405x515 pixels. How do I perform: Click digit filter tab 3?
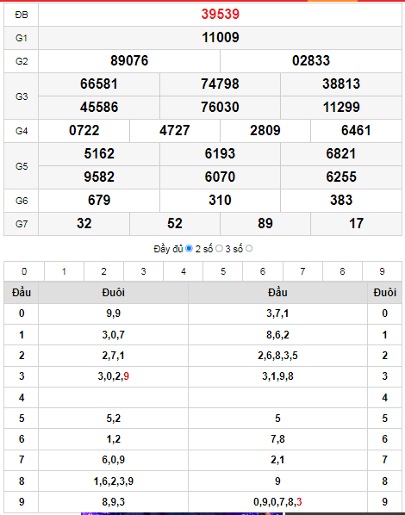coord(144,271)
